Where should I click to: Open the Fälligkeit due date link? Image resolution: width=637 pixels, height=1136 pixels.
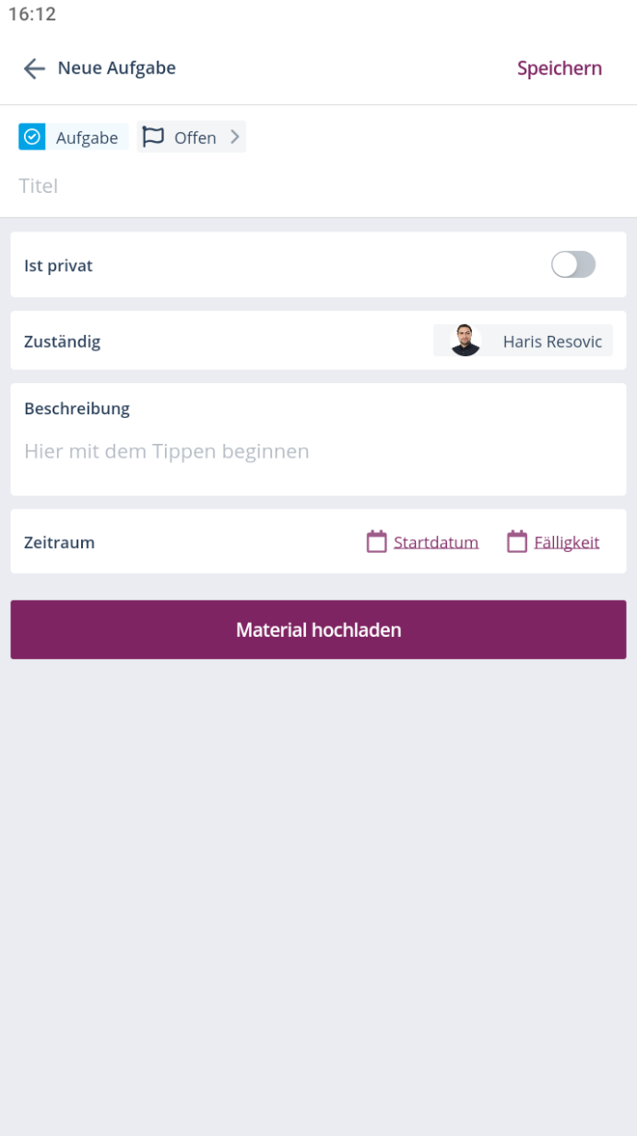click(567, 543)
